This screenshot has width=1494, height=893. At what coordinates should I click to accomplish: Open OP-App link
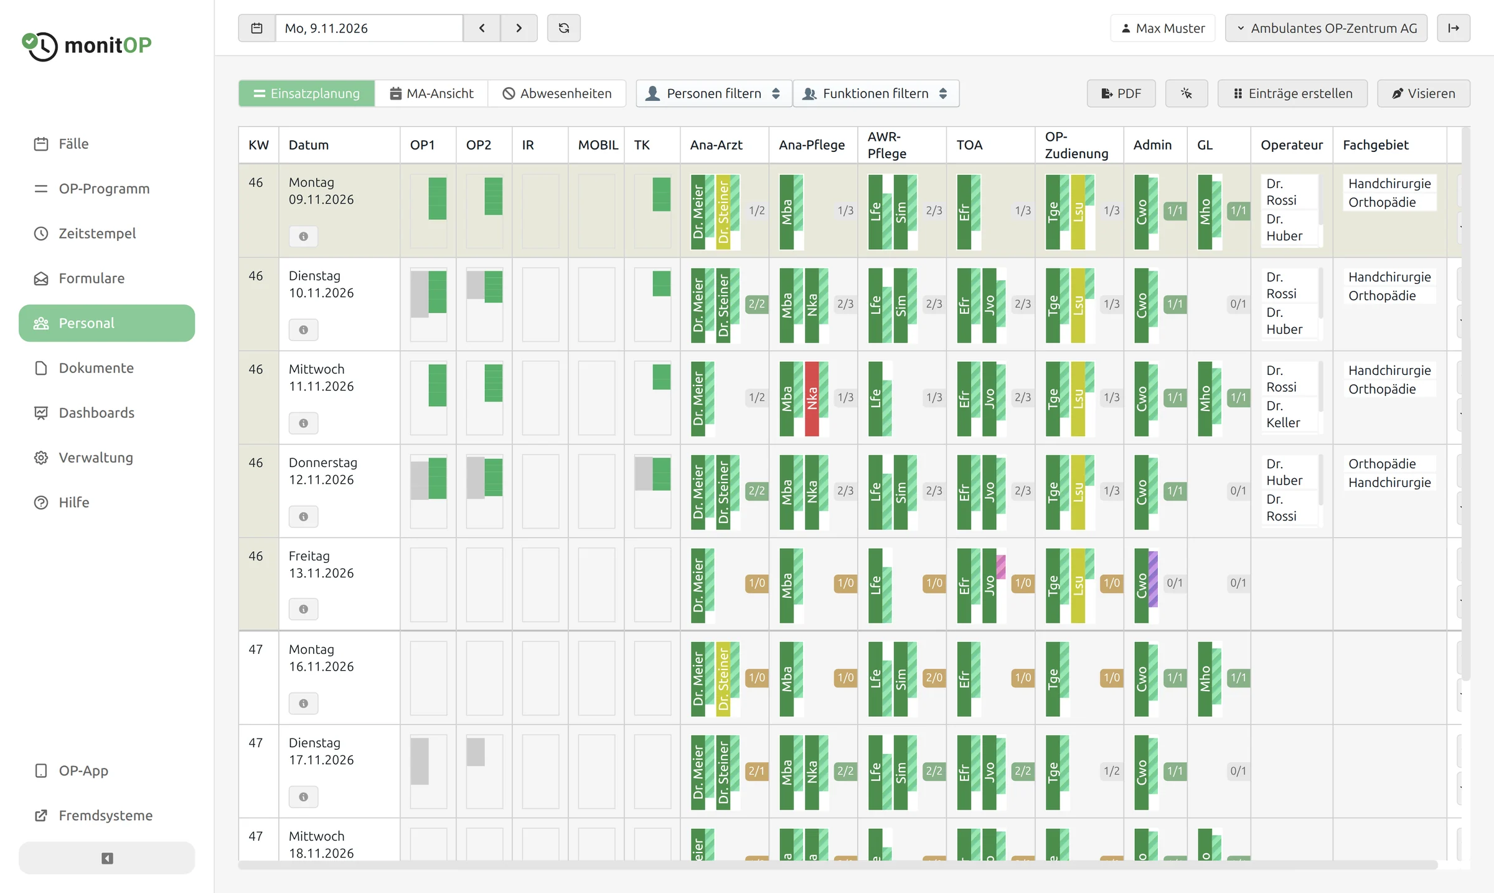click(x=106, y=771)
